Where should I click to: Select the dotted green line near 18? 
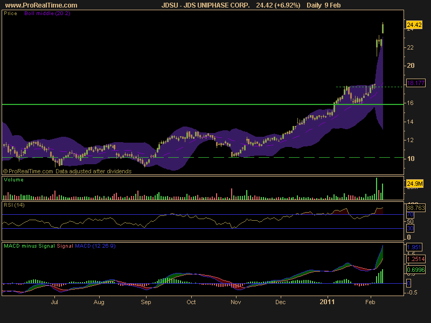coord(370,87)
